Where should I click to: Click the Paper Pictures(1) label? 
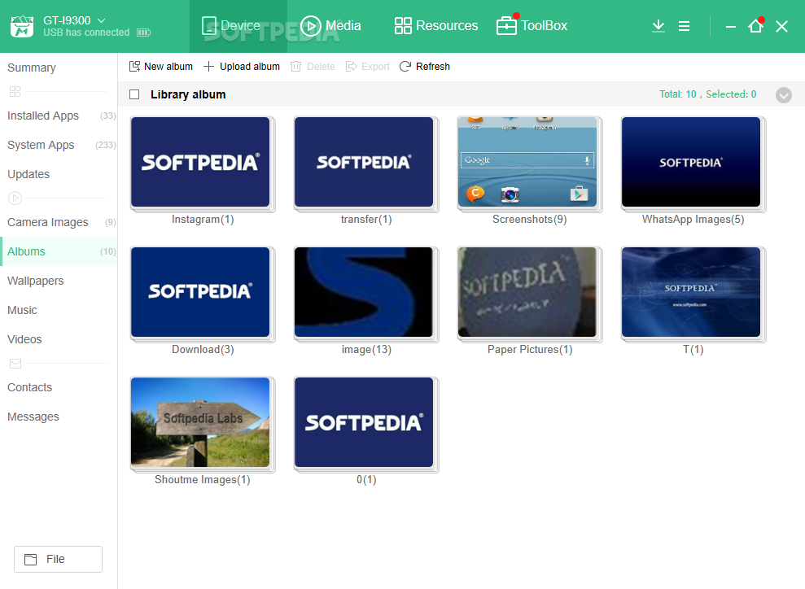(x=530, y=349)
